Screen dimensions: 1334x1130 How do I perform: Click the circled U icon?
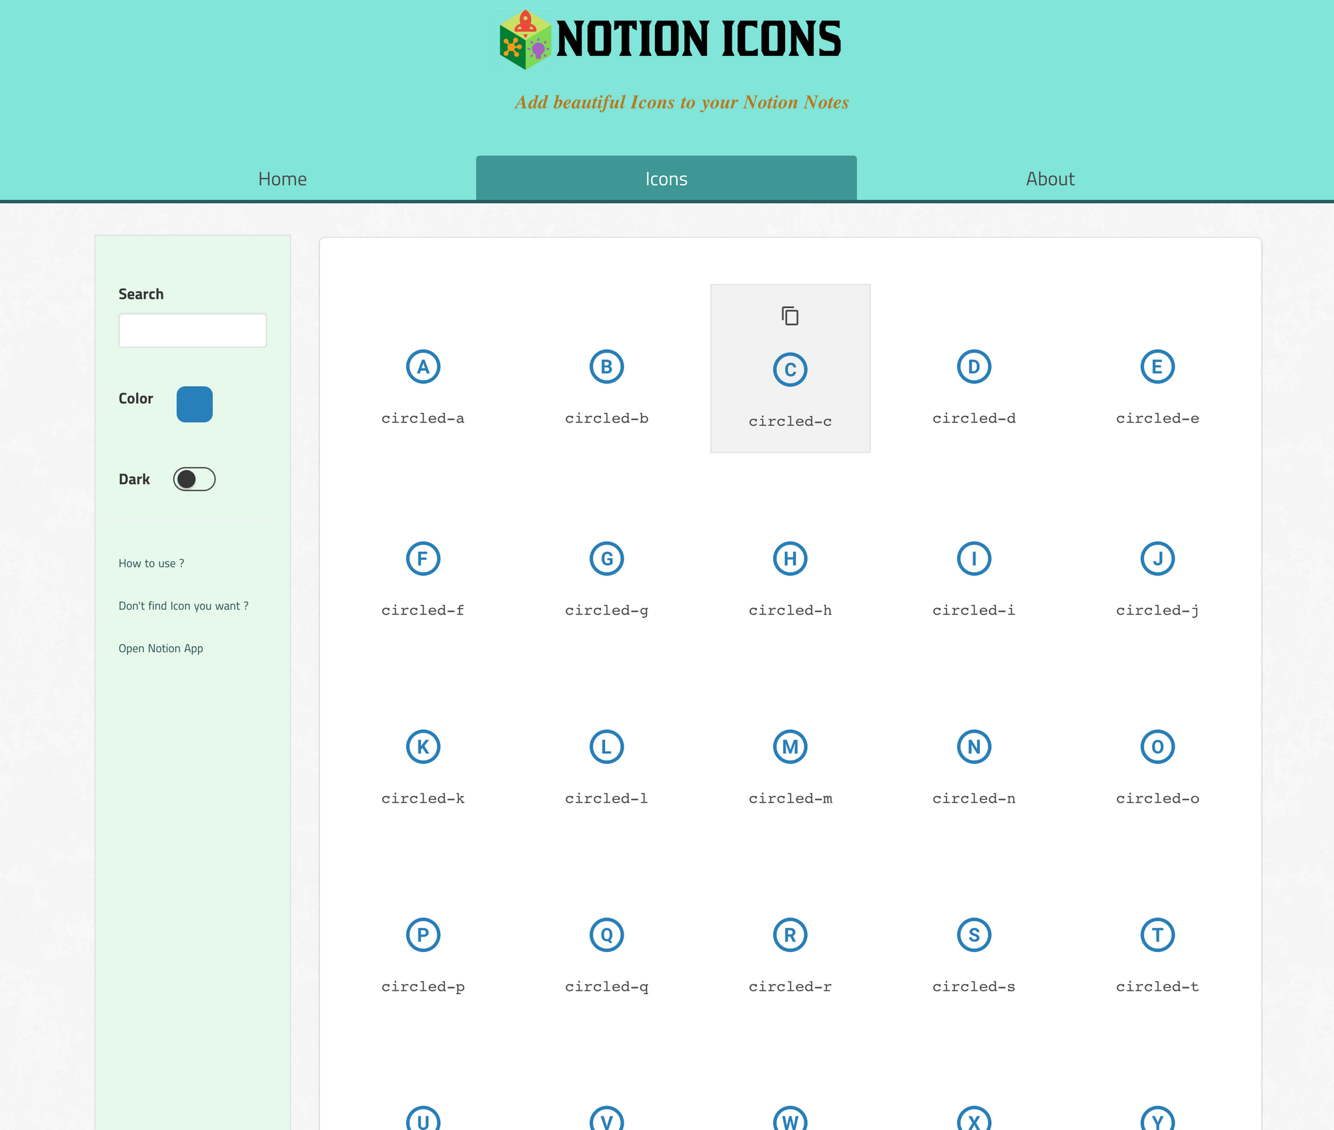pos(423,1118)
